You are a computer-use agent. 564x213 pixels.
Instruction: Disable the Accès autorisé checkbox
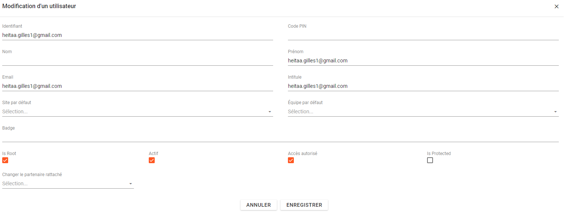(291, 160)
